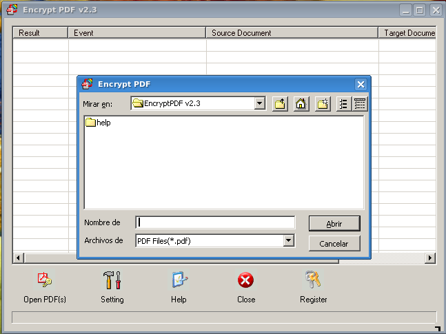Image resolution: width=446 pixels, height=334 pixels.
Task: Switch dialog to list view
Action: click(x=343, y=104)
